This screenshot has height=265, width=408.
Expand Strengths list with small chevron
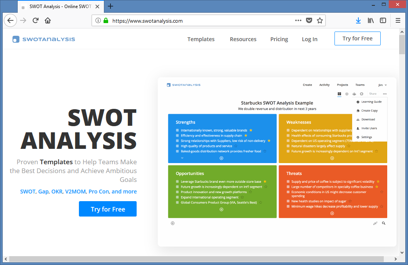click(182, 158)
